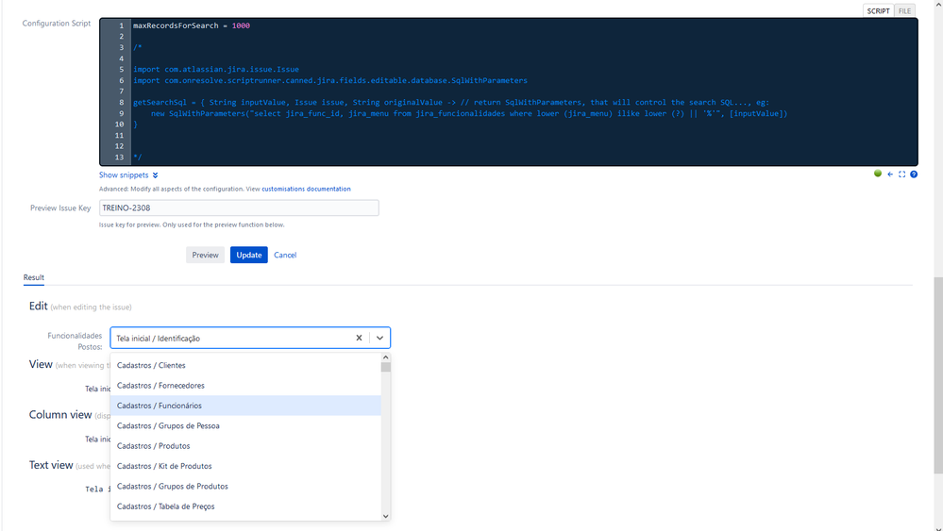Focus the Preview Issue Key field
This screenshot has height=531, width=943.
(x=239, y=207)
